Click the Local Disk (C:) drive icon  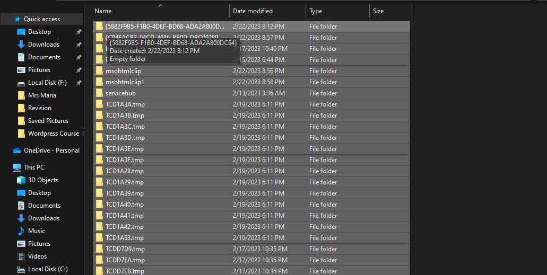click(x=21, y=269)
